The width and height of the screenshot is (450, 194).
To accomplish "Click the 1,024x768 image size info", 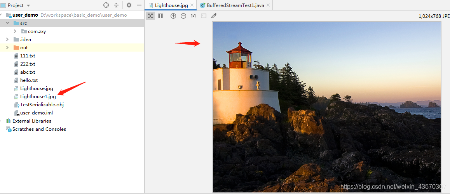I will click(x=434, y=16).
